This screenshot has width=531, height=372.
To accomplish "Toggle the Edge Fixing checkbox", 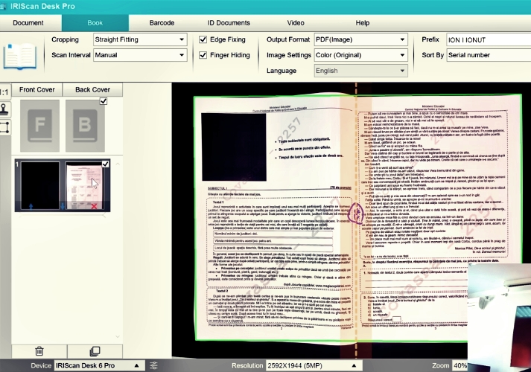I will coord(203,39).
